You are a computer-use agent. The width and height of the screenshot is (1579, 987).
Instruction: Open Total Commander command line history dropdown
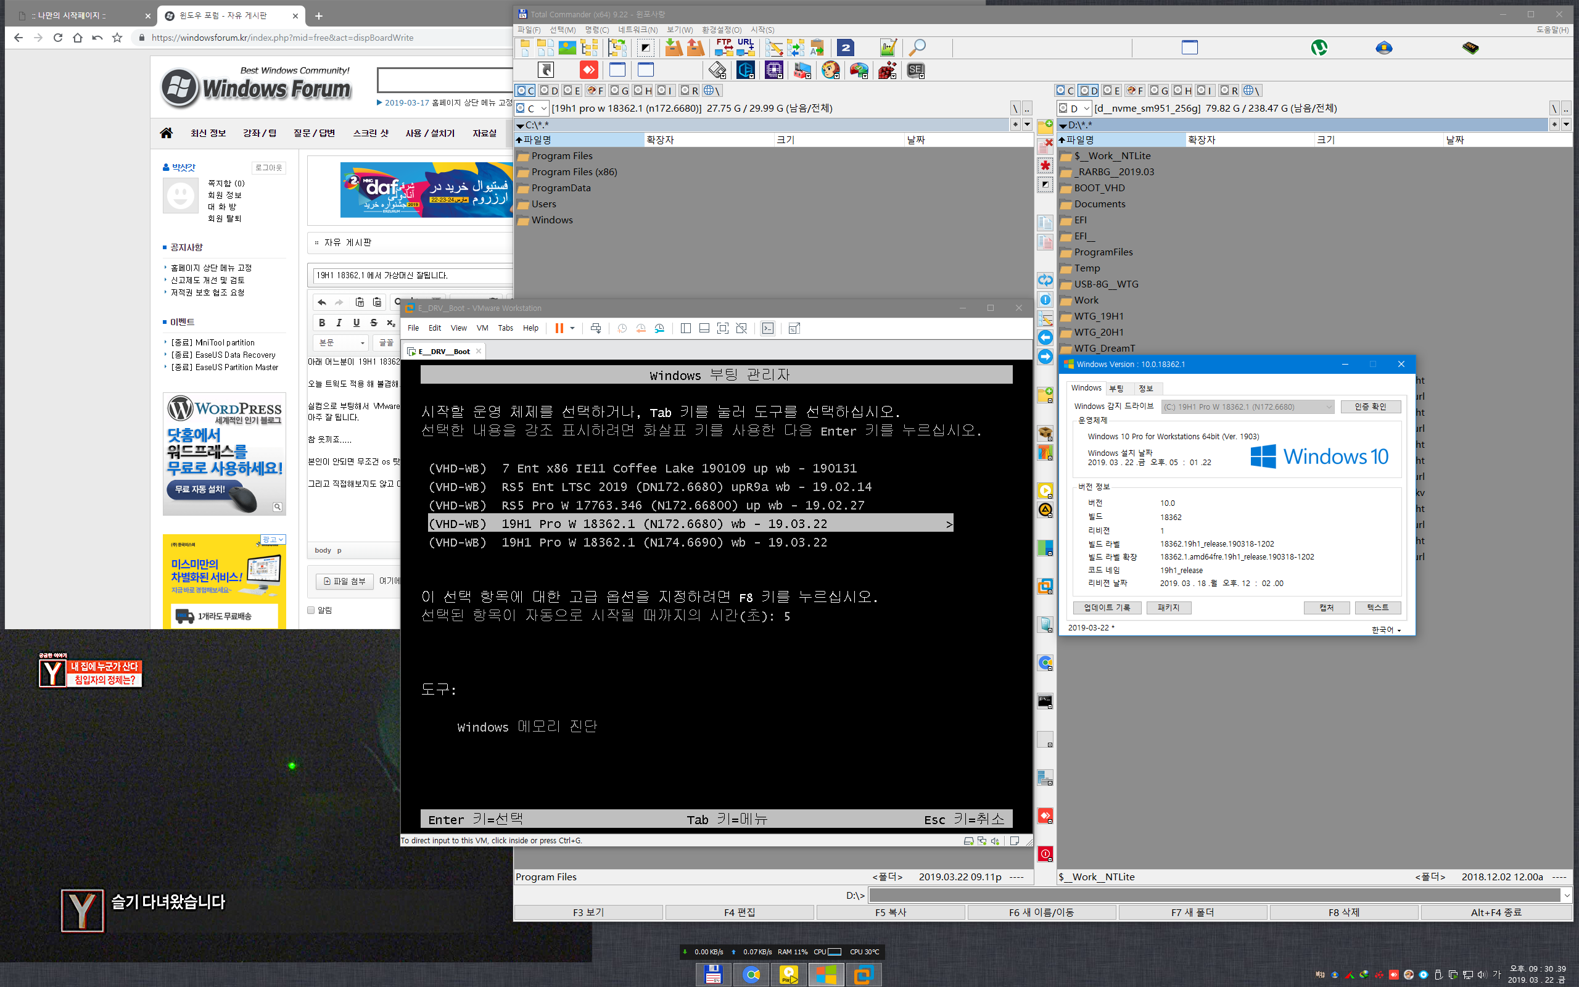[1566, 895]
